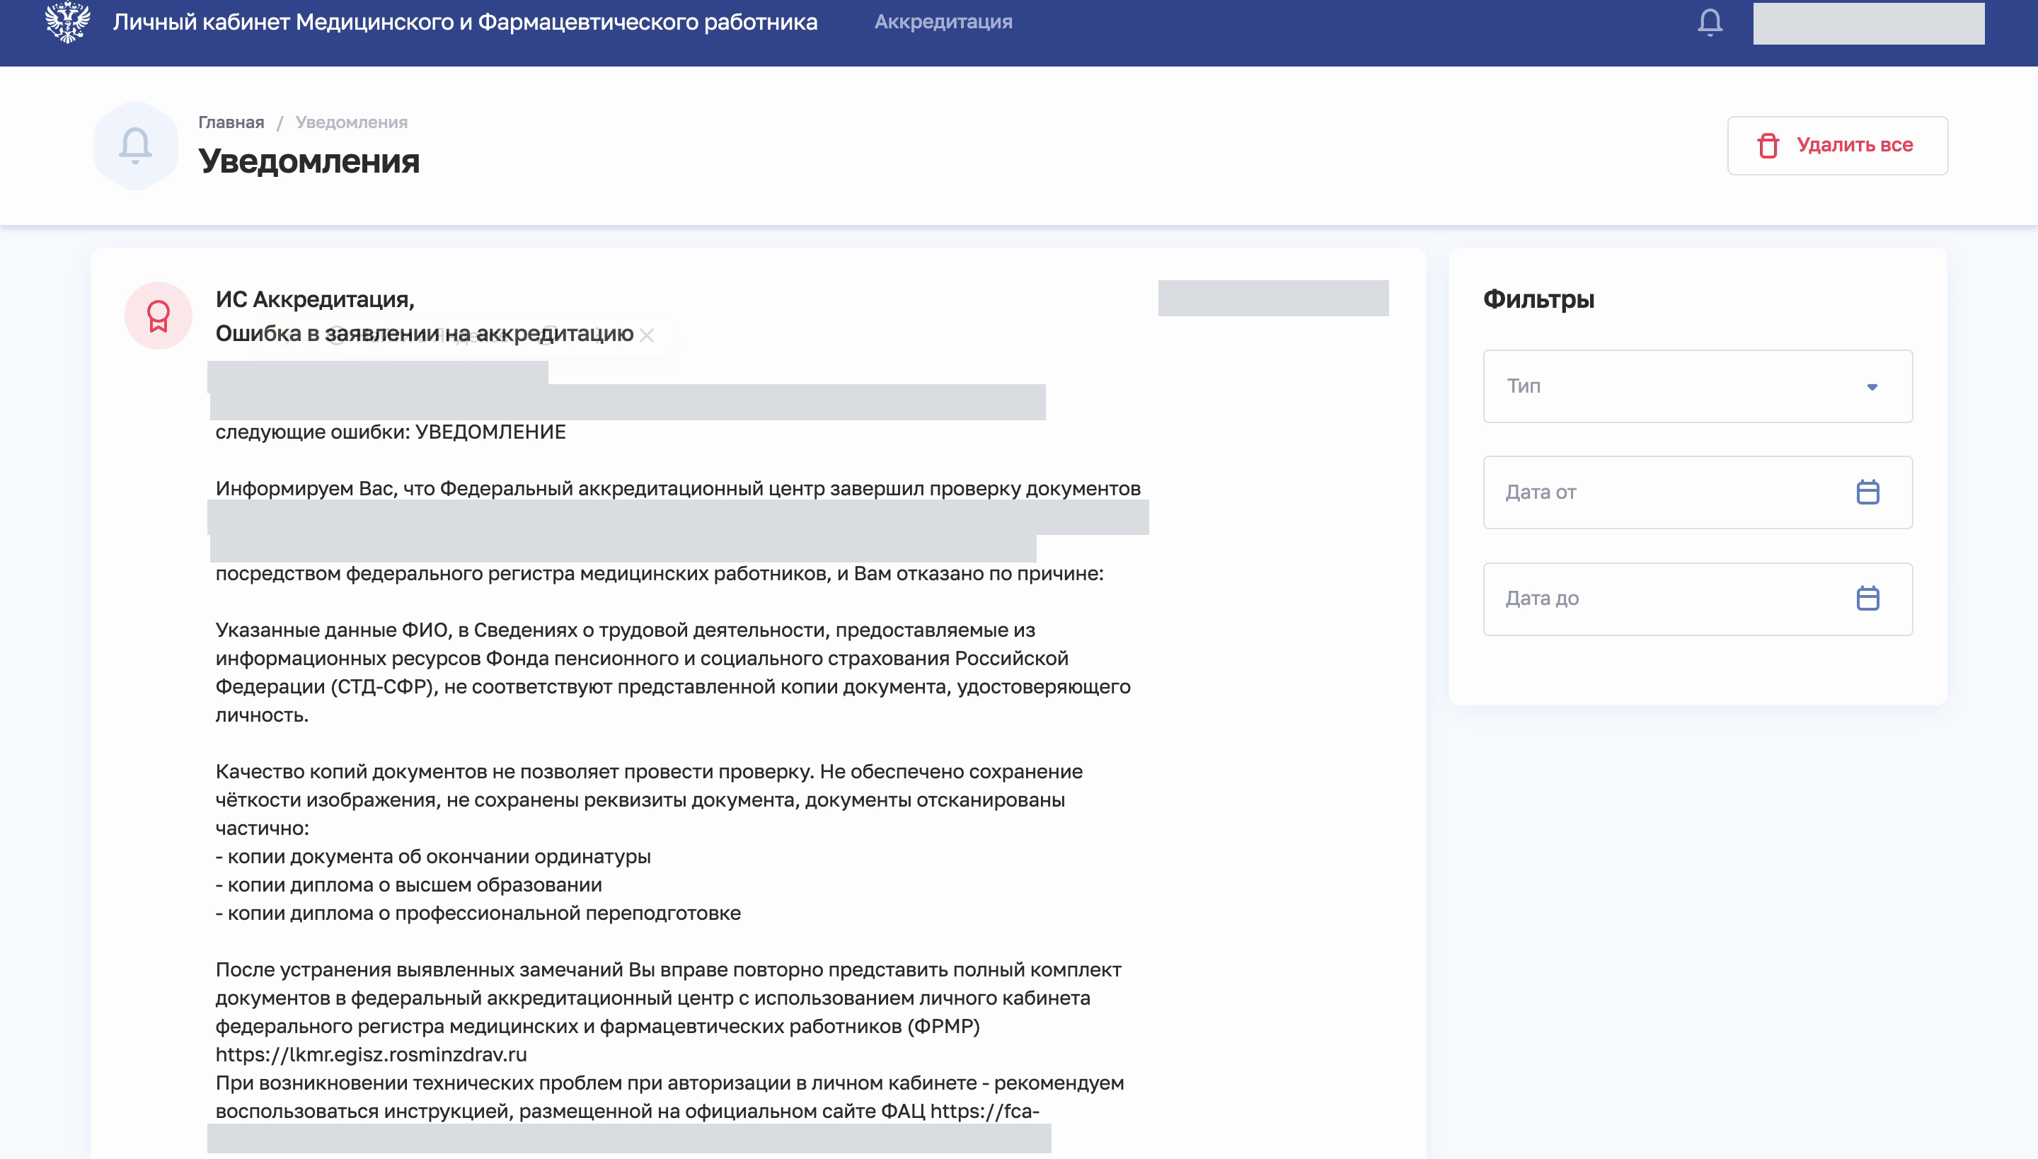Screen dimensions: 2038x1159
Task: Click line копии диплома о высшем образовании
Action: pos(408,885)
